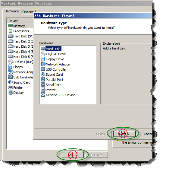Click the Network Adapter icon in Device list

(x=11, y=72)
